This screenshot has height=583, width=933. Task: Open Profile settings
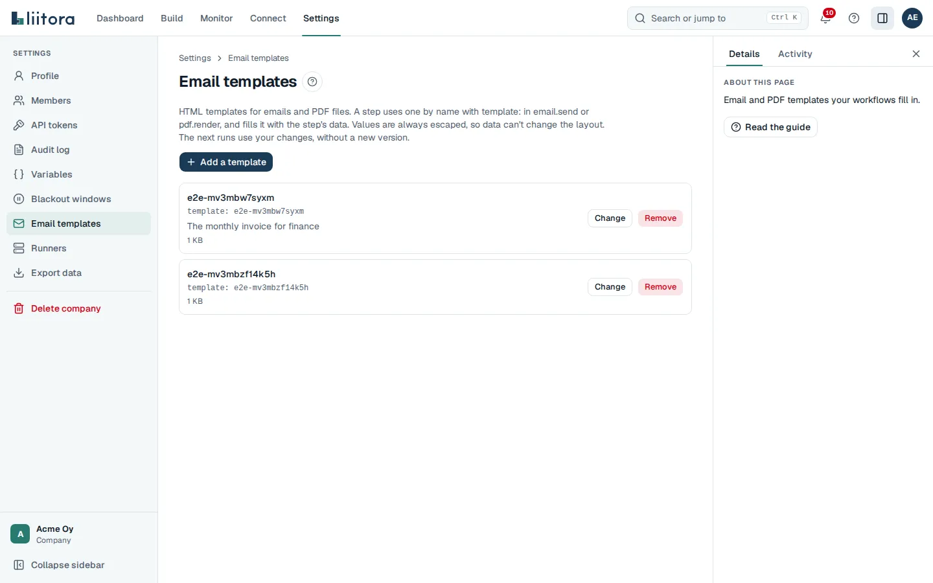[78, 76]
